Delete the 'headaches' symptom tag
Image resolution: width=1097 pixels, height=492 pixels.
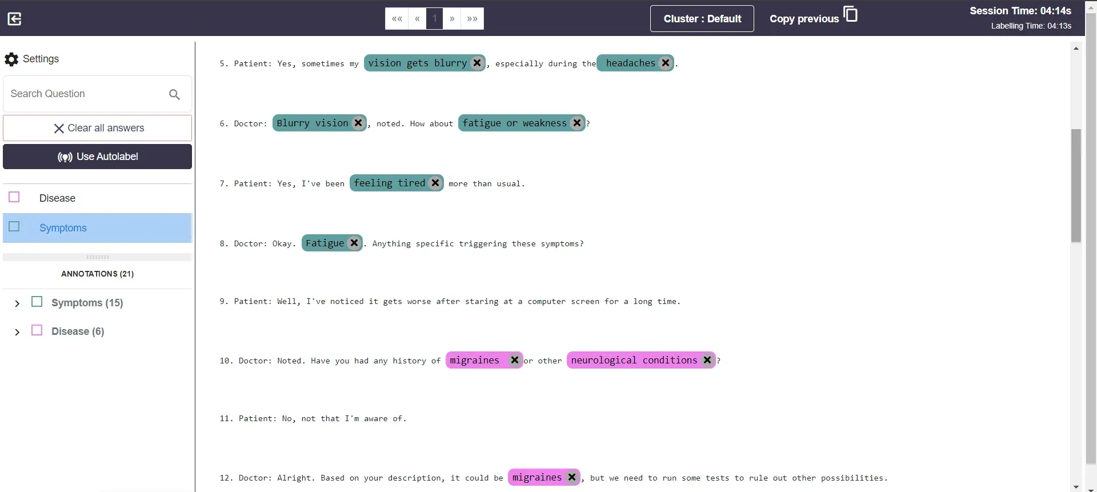pyautogui.click(x=665, y=63)
